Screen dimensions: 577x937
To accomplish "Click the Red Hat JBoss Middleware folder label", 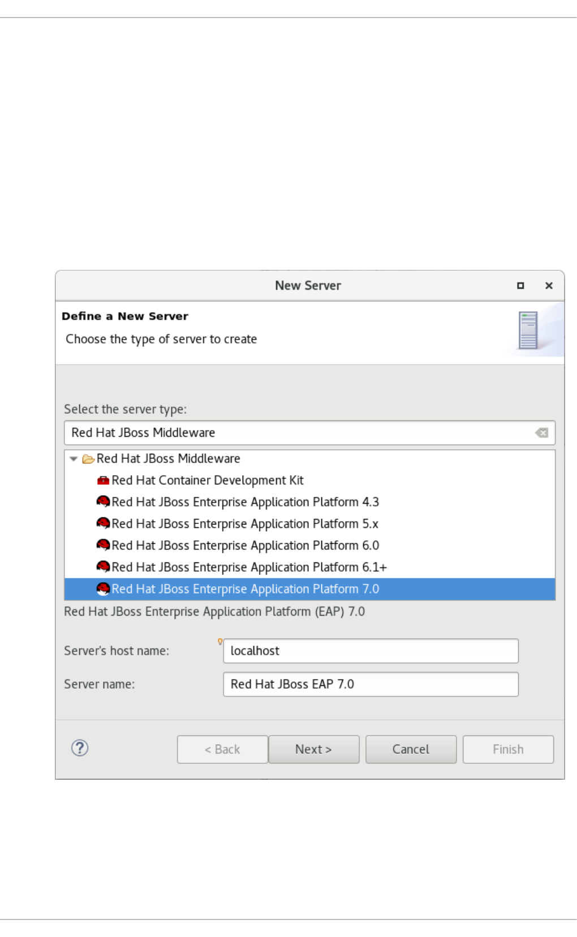I will [168, 459].
